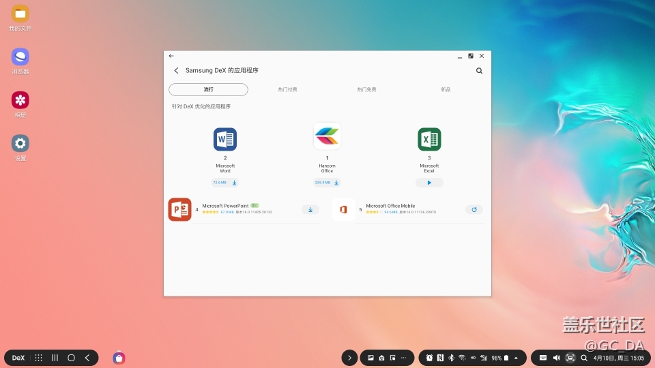The width and height of the screenshot is (655, 368).
Task: Switch to the 热门免费 tab
Action: click(x=366, y=90)
